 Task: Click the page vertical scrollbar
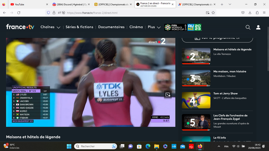(268, 49)
